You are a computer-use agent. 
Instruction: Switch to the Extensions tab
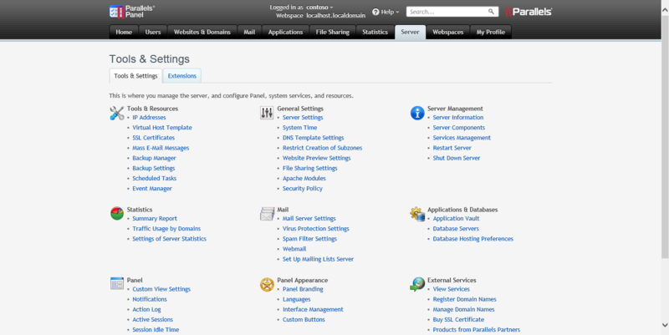click(182, 76)
